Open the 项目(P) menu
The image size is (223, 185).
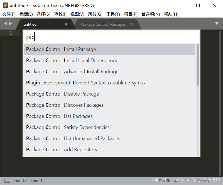[x=131, y=14]
